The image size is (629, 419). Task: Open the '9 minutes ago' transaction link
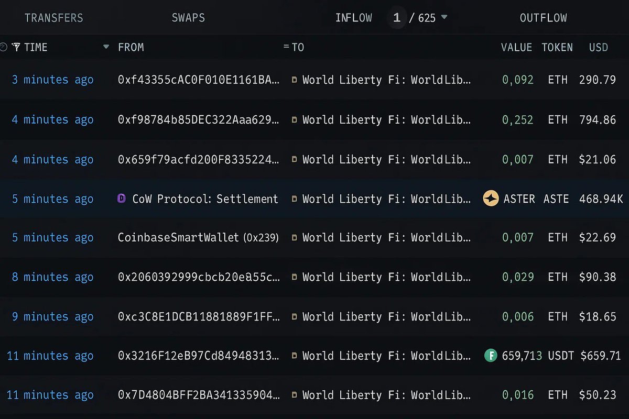pyautogui.click(x=52, y=316)
